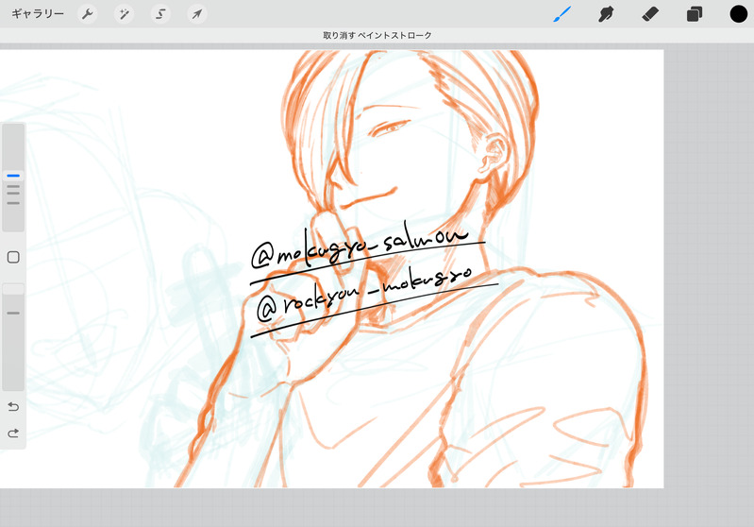Open the Adjustments magic wand menu
This screenshot has width=754, height=527.
[124, 14]
